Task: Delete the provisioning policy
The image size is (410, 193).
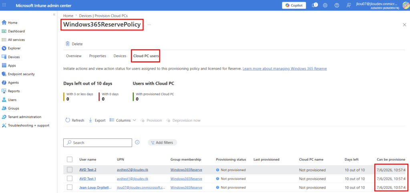Action: [x=74, y=44]
